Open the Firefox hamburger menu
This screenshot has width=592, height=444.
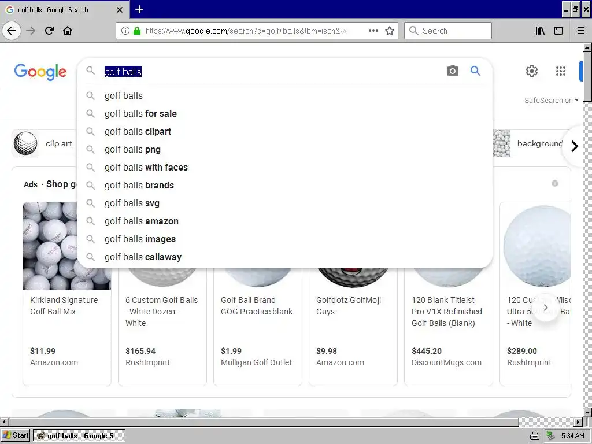tap(580, 31)
